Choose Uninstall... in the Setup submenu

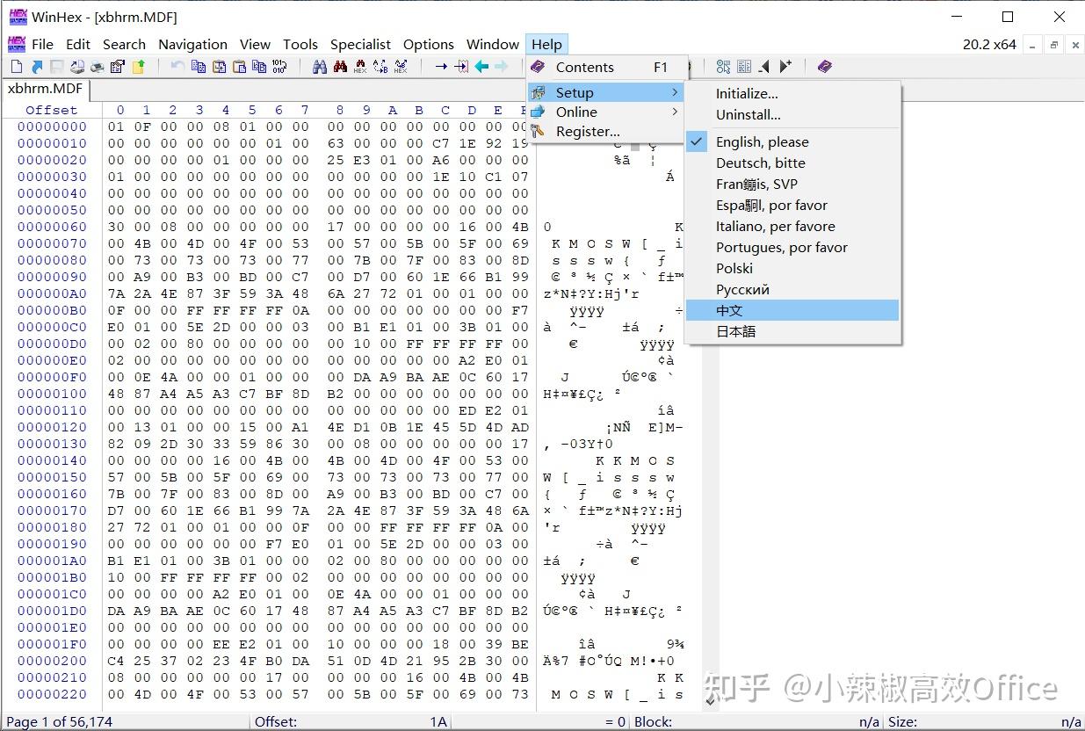click(793, 115)
